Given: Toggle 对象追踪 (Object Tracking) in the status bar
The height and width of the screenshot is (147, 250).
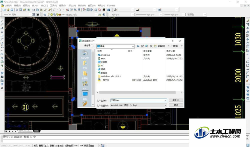Looking at the screenshot, I should coord(69,145).
